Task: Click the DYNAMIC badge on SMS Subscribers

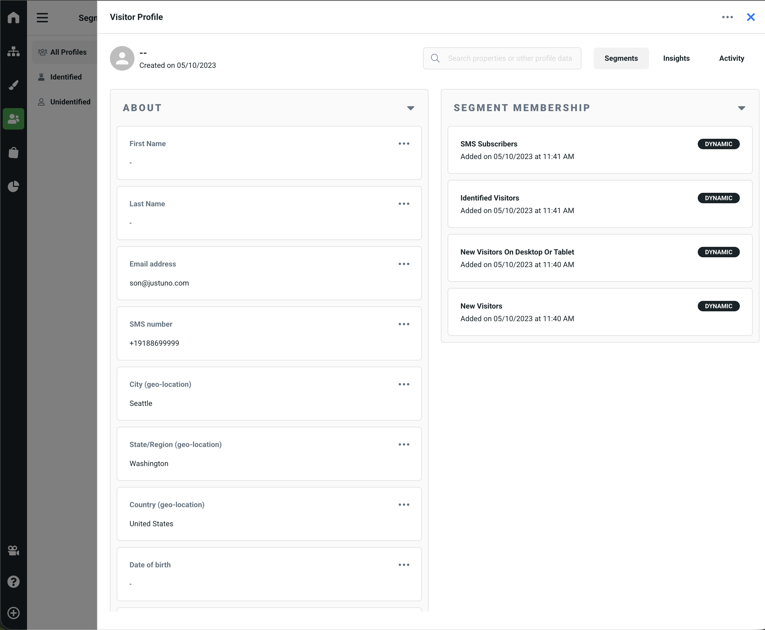Action: pyautogui.click(x=718, y=144)
